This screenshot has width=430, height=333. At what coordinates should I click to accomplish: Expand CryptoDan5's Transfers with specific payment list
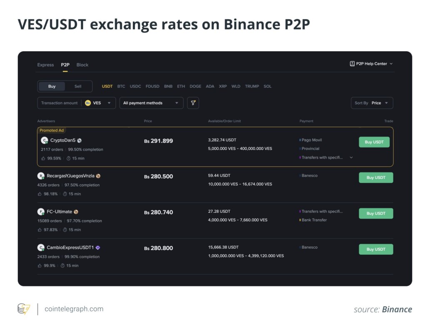pyautogui.click(x=351, y=158)
